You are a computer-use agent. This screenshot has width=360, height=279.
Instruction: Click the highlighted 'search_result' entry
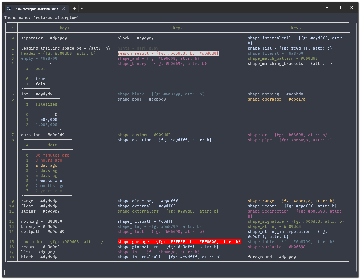[x=168, y=53]
